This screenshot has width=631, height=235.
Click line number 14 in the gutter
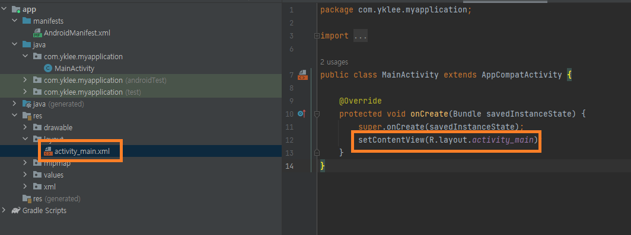click(x=289, y=166)
